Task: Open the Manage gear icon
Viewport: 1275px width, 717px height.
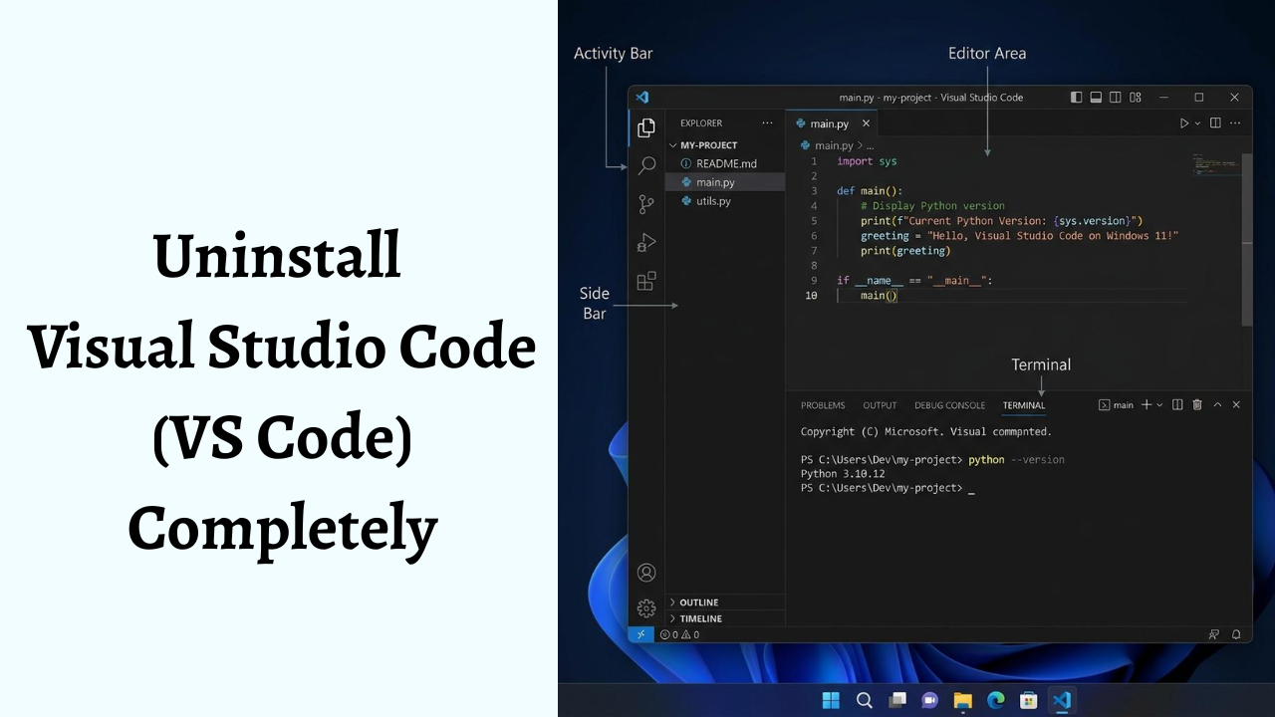Action: tap(646, 608)
